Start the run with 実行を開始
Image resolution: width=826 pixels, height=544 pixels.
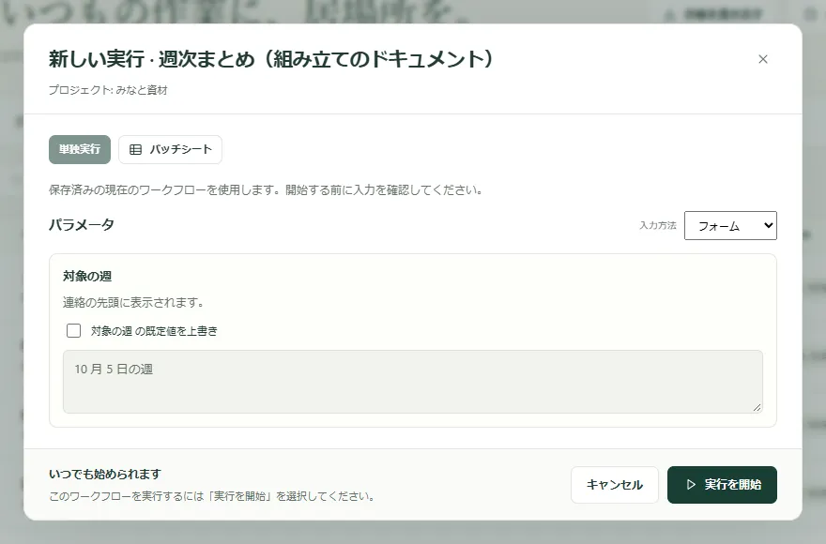click(722, 485)
